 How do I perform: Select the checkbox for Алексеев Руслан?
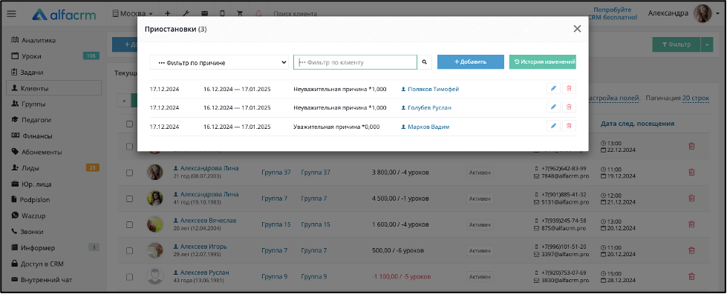coord(129,277)
